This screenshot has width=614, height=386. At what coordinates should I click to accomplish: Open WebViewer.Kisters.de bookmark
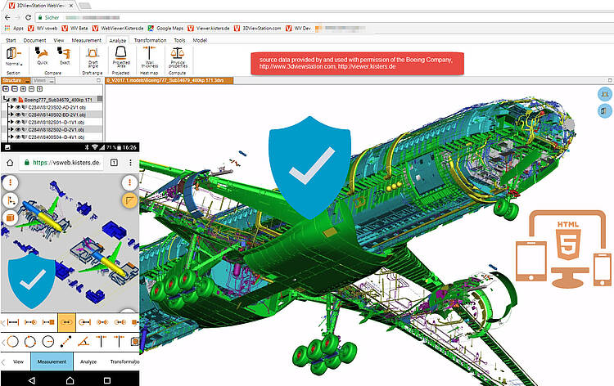point(118,28)
